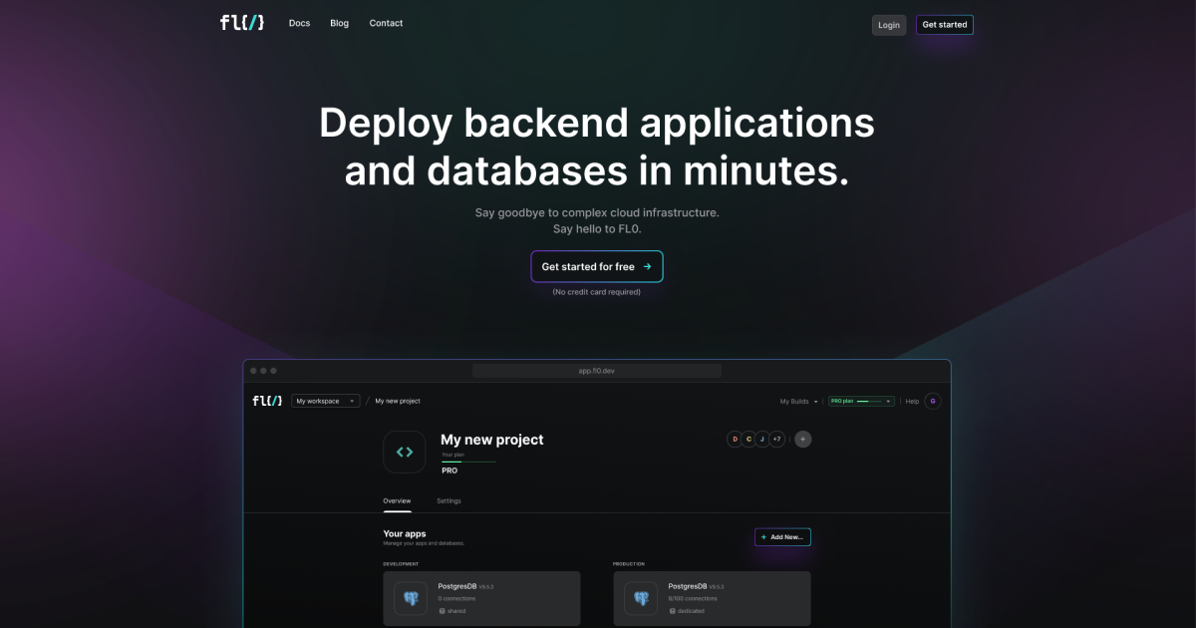Screen dimensions: 1196x628
Task: Open the Login page
Action: click(889, 24)
